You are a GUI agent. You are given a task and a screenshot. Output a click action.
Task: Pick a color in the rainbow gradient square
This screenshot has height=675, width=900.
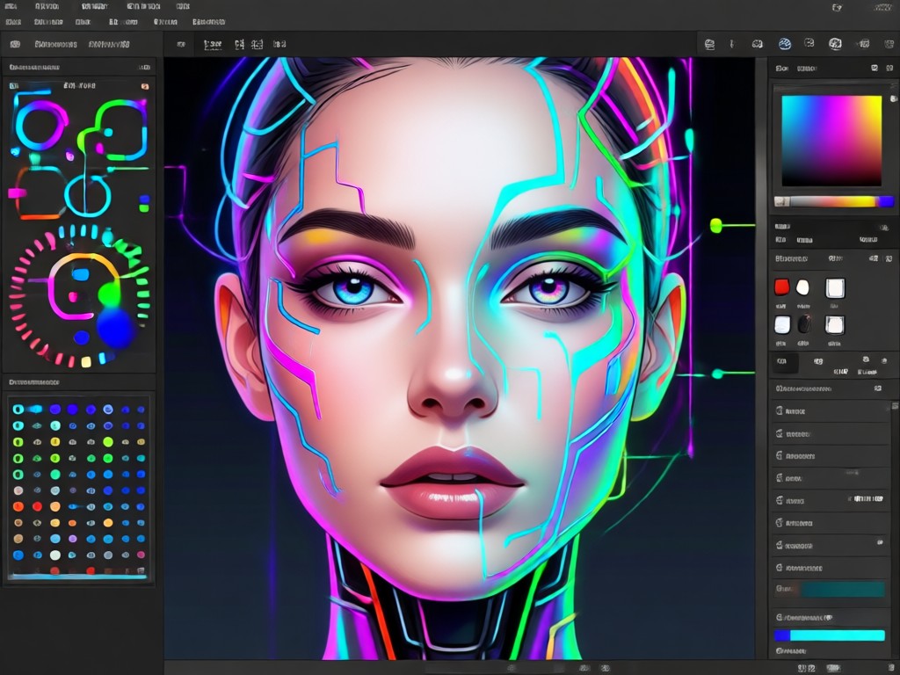tap(831, 141)
